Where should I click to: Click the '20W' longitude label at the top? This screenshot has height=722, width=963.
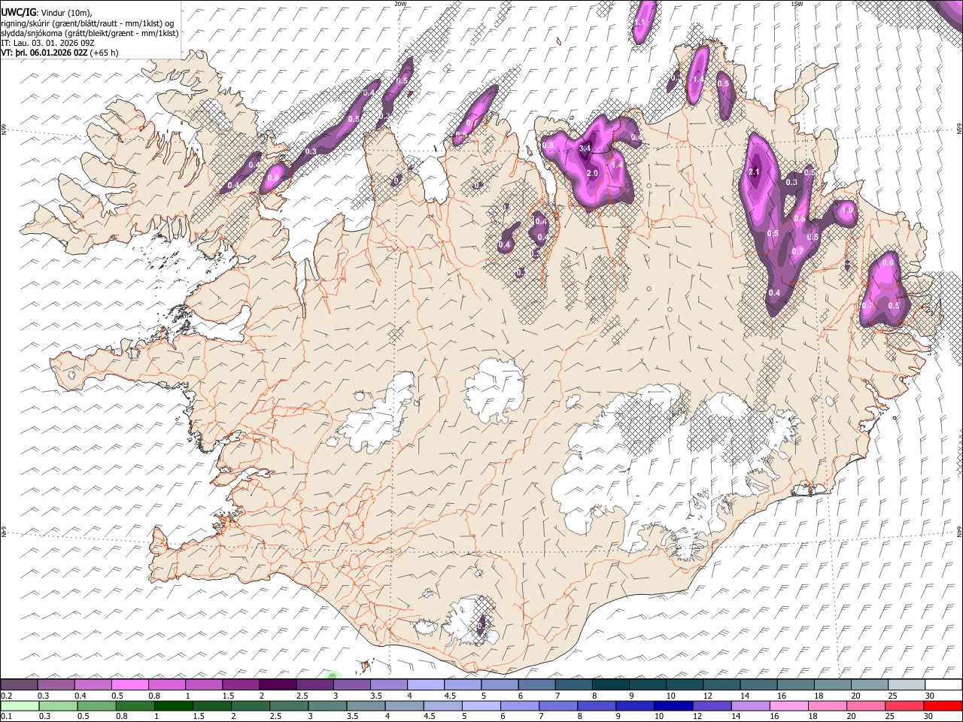tap(401, 4)
